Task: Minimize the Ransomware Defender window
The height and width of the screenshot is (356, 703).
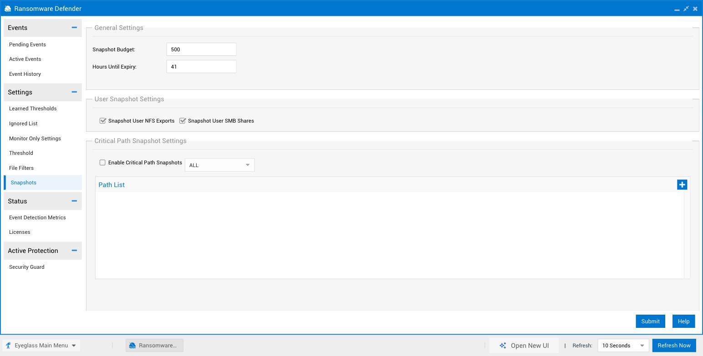Action: (677, 9)
